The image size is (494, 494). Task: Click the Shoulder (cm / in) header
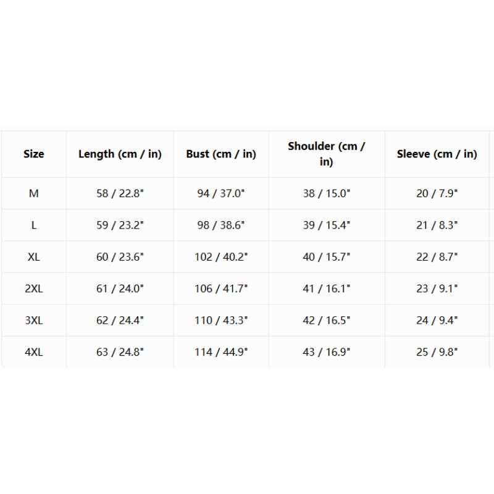click(x=327, y=154)
